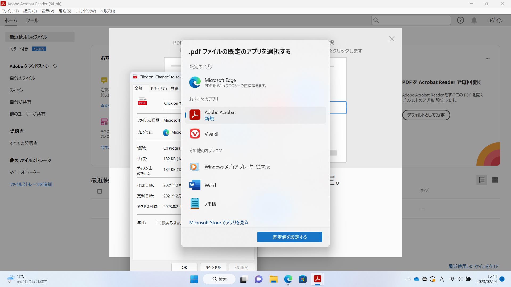This screenshot has height=287, width=511.
Task: Switch recent files to list view
Action: (481, 180)
